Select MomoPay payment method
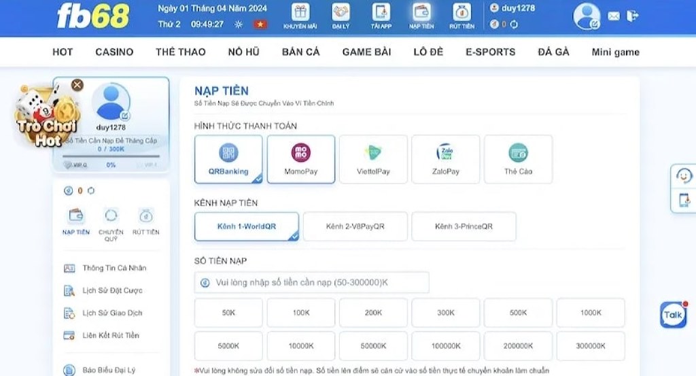Viewport: 696px width, 376px height. point(301,159)
